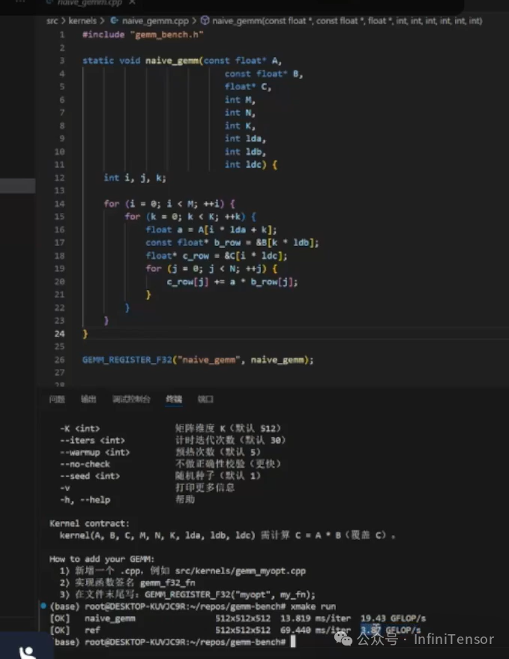
Task: Click line number 26 in the gutter
Action: point(60,360)
